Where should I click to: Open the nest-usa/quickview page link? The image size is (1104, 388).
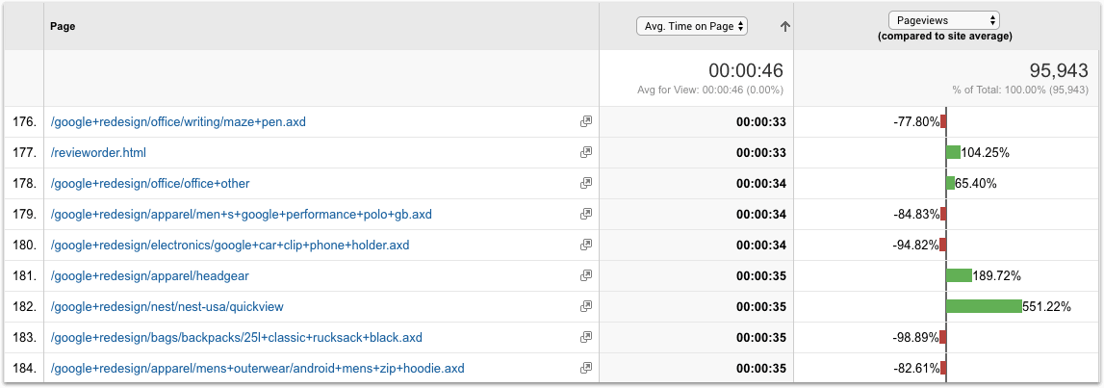pos(167,307)
